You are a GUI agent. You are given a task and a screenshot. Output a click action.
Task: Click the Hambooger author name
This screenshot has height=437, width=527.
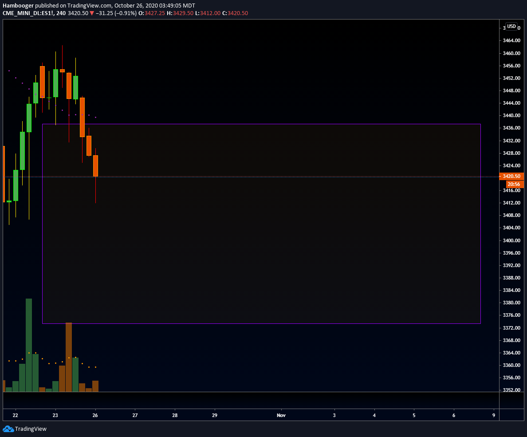(x=18, y=6)
